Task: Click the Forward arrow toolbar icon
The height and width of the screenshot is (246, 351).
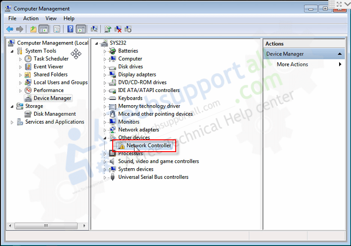Action: [20, 29]
